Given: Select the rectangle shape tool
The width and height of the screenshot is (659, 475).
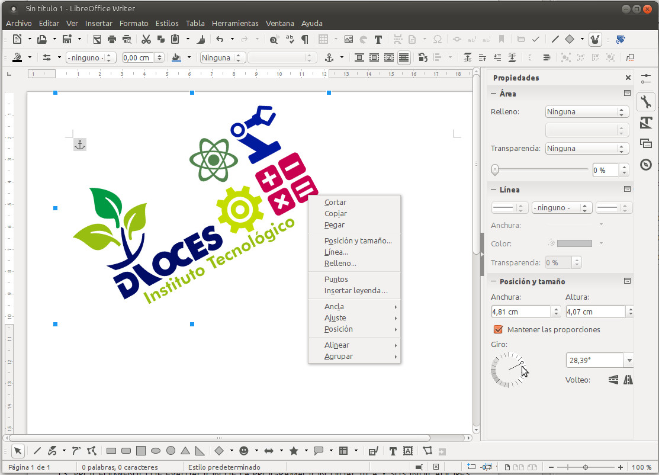Looking at the screenshot, I should click(111, 451).
